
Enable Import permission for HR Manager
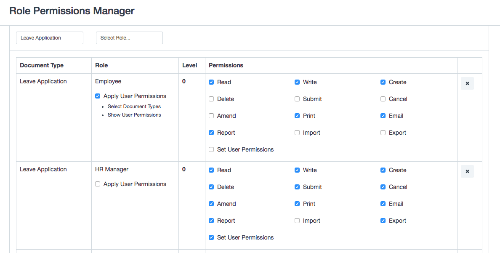click(297, 221)
